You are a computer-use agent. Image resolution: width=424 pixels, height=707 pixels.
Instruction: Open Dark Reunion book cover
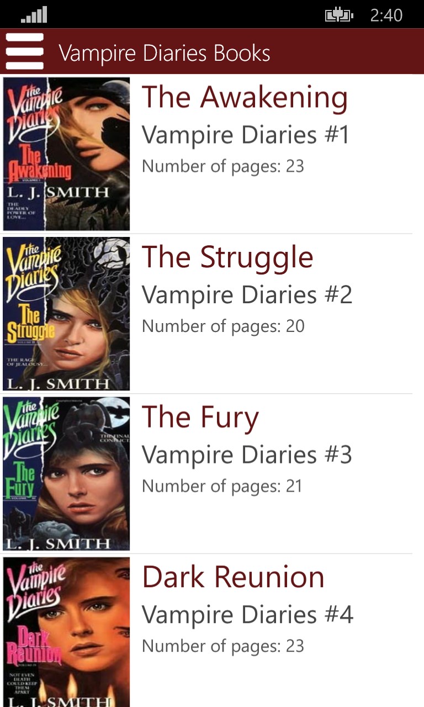tap(66, 632)
